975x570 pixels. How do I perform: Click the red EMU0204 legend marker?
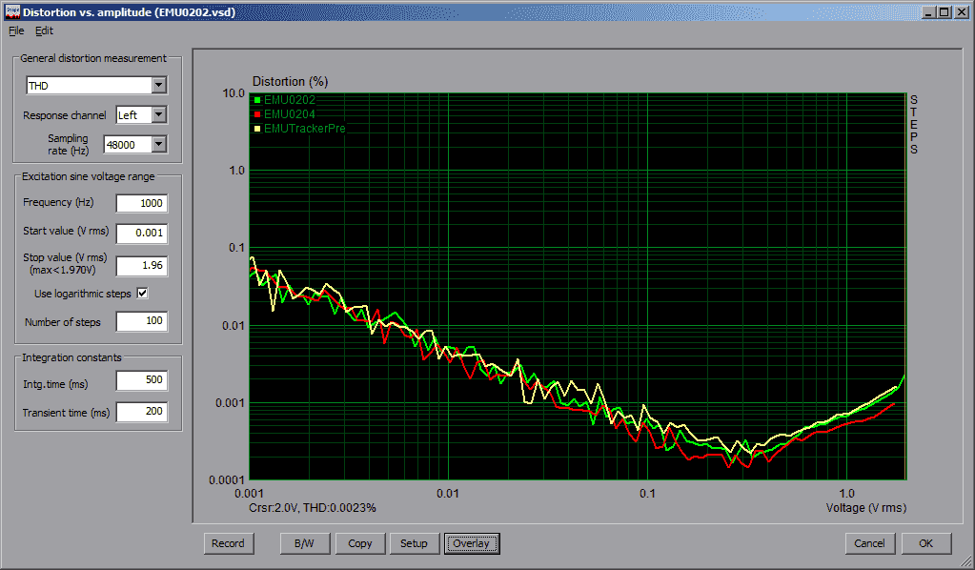257,113
